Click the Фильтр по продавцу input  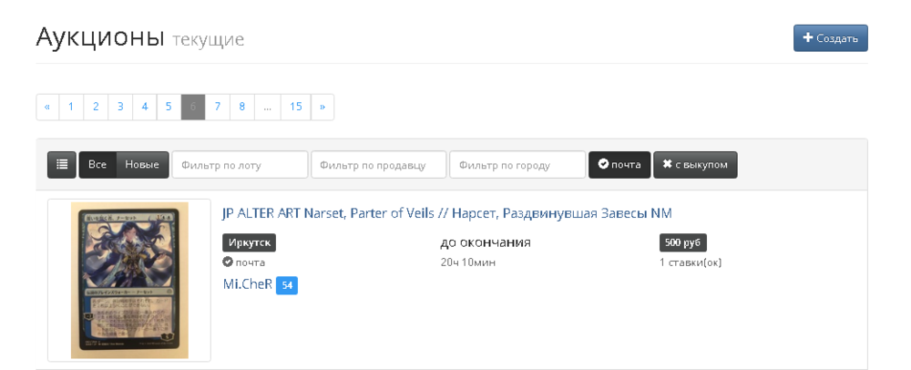tap(379, 165)
